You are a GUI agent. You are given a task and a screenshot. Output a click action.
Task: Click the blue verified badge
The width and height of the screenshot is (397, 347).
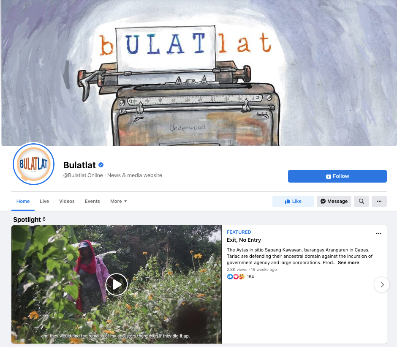pos(101,165)
